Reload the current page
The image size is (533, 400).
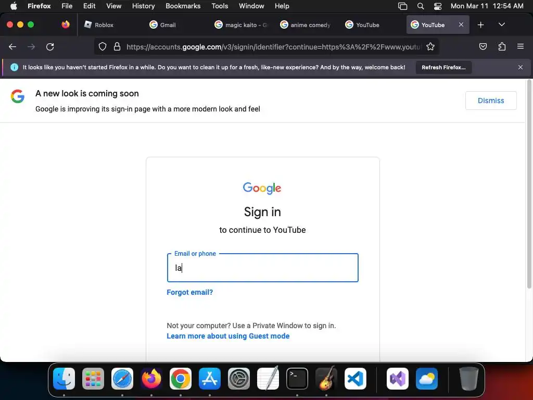[x=50, y=46]
